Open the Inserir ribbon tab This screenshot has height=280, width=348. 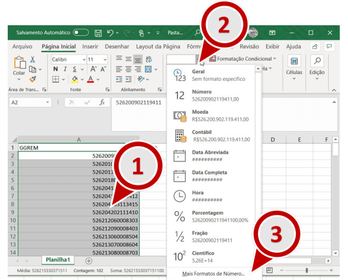90,46
